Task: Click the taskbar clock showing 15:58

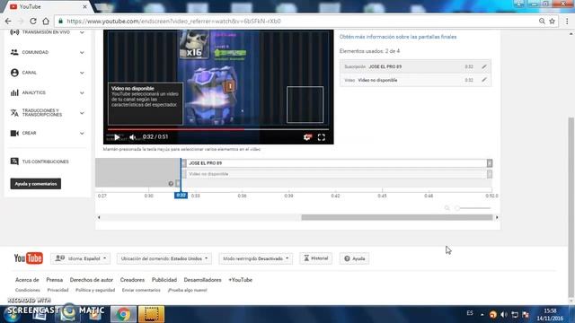Action: tap(550, 311)
